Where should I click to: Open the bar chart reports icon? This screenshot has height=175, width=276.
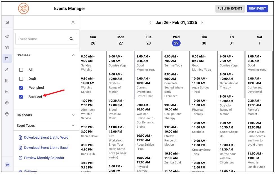coord(7,92)
